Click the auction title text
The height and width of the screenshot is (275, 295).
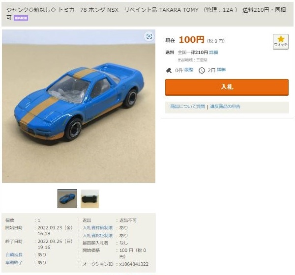pos(146,13)
